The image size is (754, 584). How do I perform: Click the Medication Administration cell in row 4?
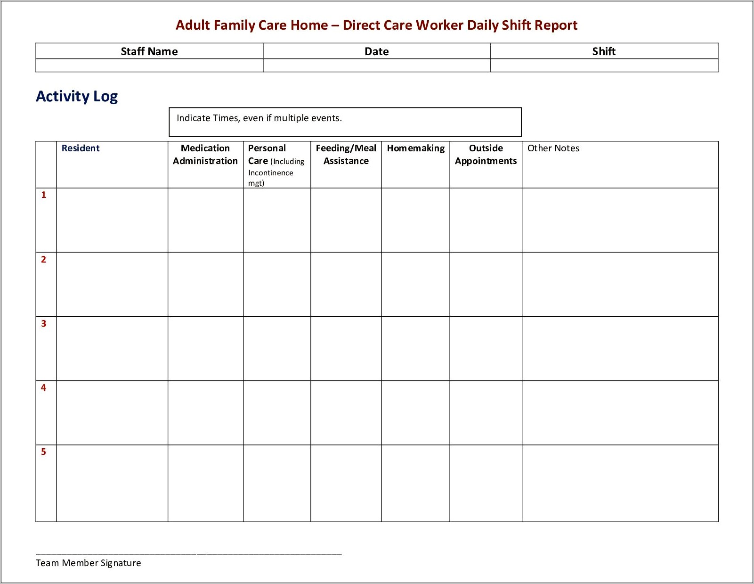point(205,412)
